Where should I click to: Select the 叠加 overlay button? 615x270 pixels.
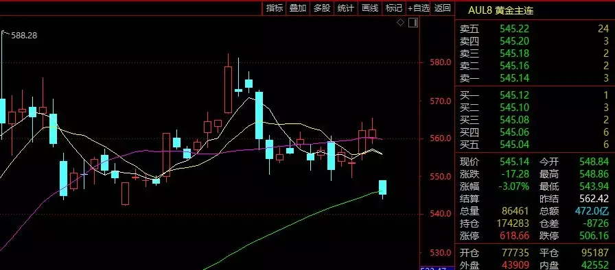click(x=298, y=8)
